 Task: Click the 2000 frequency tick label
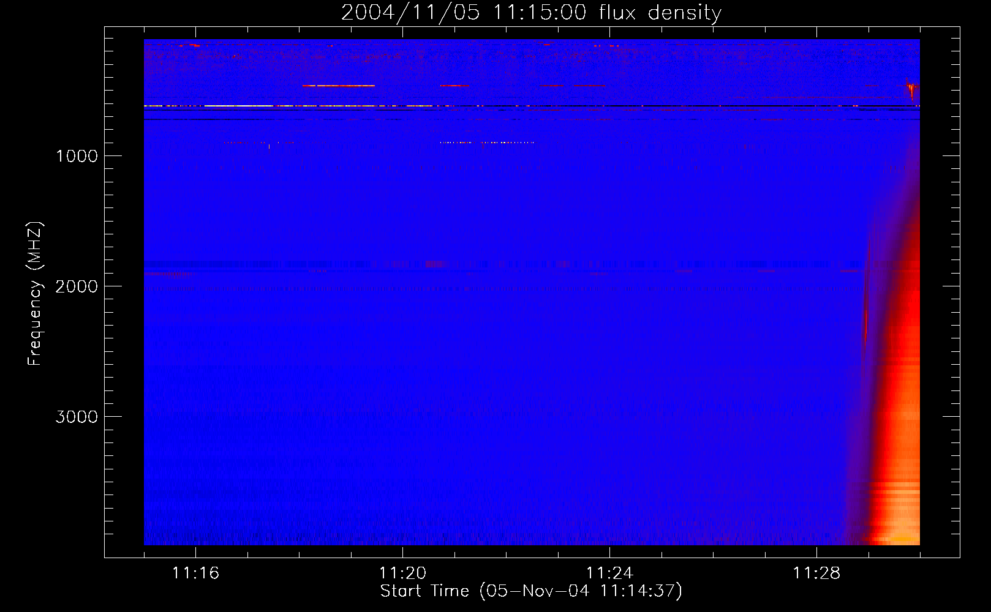click(x=77, y=286)
